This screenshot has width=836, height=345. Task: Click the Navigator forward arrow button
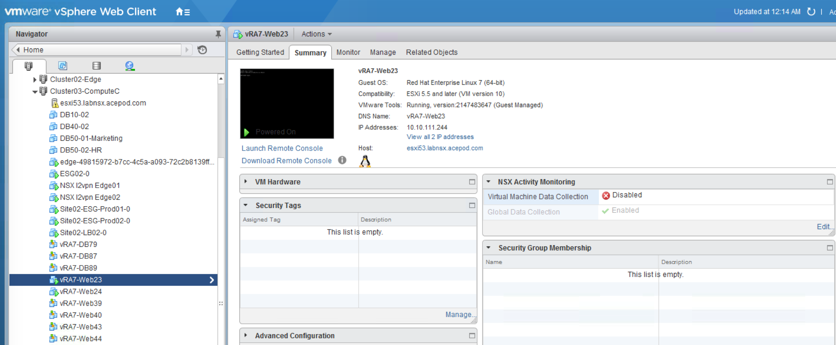point(187,50)
